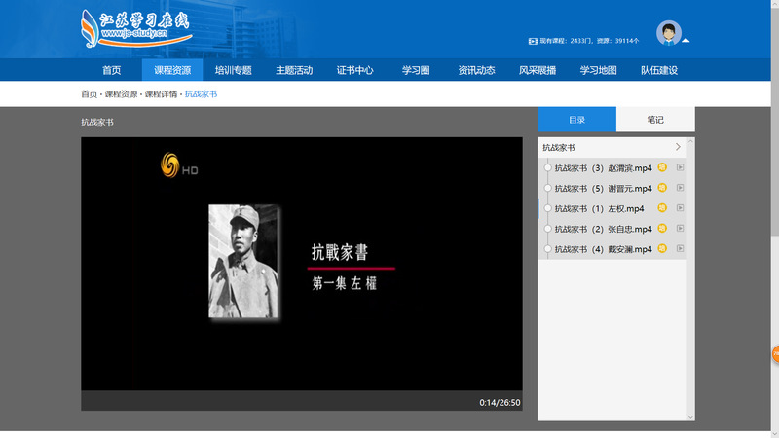This screenshot has width=779, height=438.
Task: Click the course count icon before 现有课程
Action: tap(533, 41)
